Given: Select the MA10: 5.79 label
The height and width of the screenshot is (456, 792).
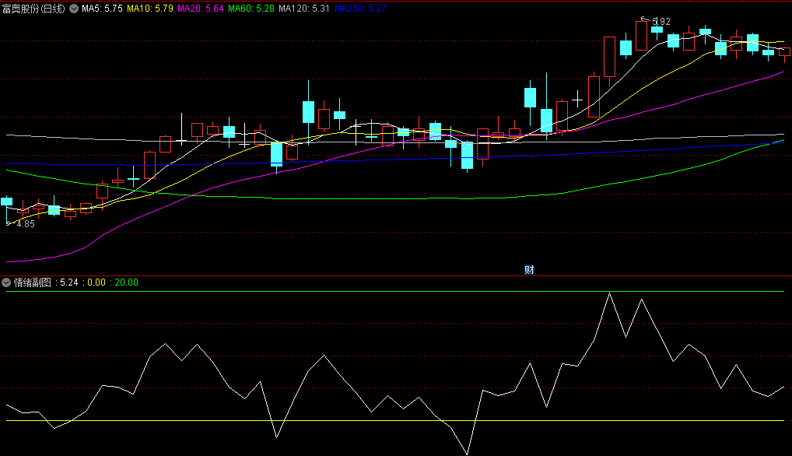Looking at the screenshot, I should pos(150,9).
